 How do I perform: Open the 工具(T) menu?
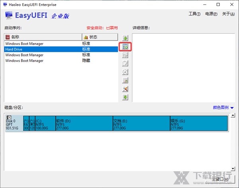point(194,14)
